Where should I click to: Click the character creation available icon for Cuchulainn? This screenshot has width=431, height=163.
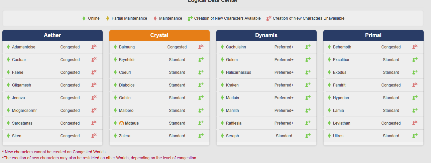click(x=308, y=47)
